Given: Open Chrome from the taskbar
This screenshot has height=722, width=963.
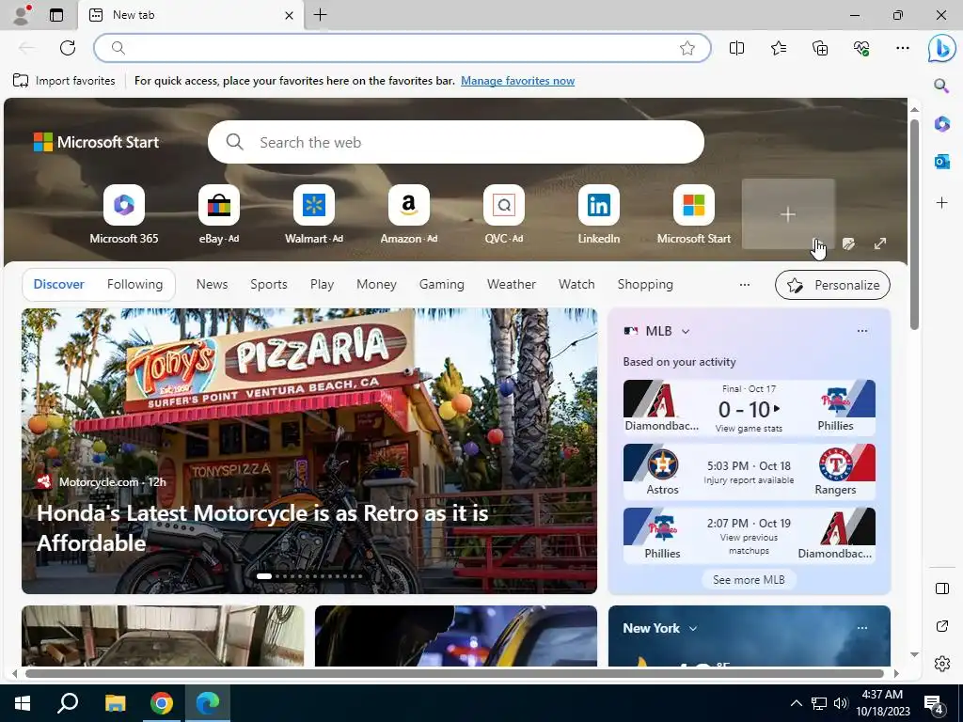Looking at the screenshot, I should 161,703.
